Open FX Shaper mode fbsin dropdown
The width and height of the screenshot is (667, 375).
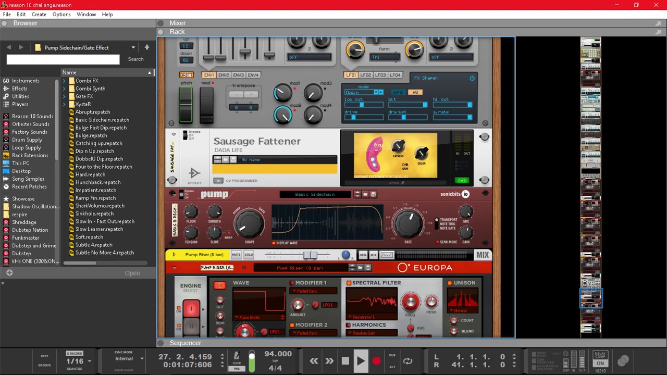(x=364, y=92)
